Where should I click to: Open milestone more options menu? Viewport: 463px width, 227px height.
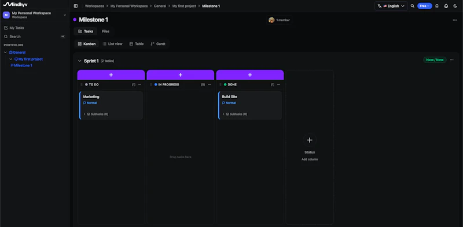point(455,20)
